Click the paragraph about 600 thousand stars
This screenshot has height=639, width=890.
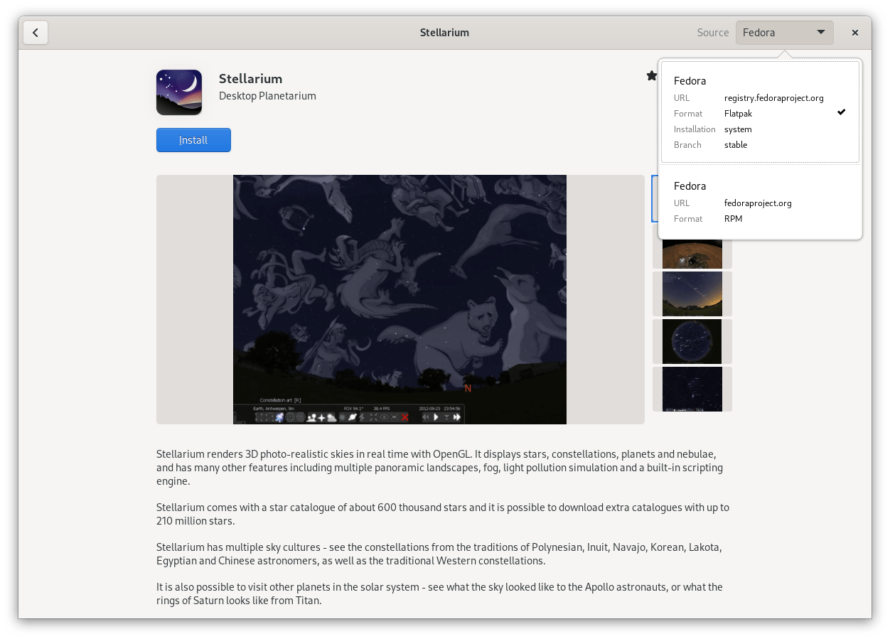(x=443, y=515)
